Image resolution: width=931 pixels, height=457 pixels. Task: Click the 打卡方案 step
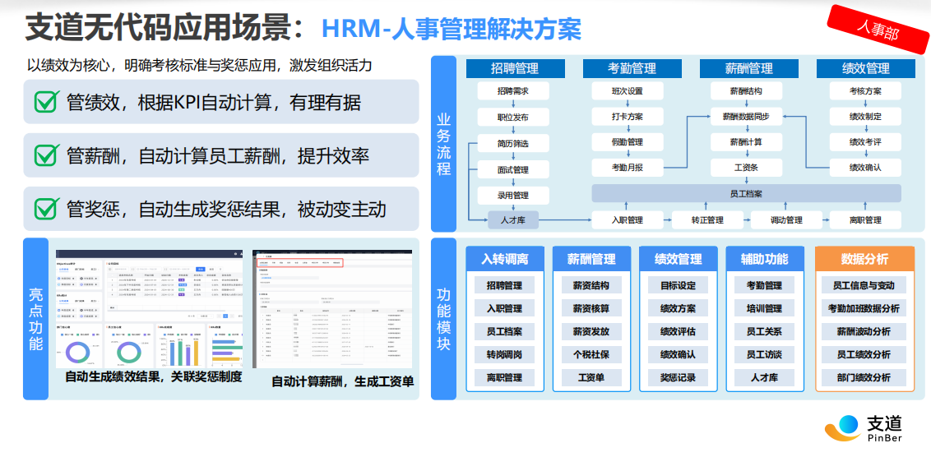click(x=627, y=117)
